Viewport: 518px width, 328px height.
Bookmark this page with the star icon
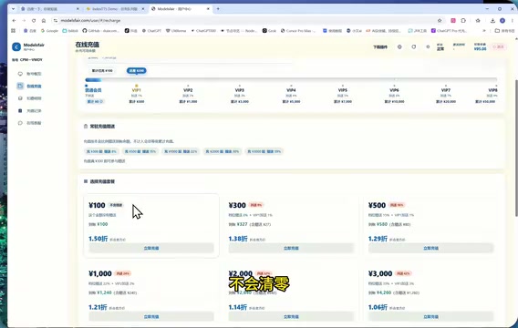coord(440,20)
